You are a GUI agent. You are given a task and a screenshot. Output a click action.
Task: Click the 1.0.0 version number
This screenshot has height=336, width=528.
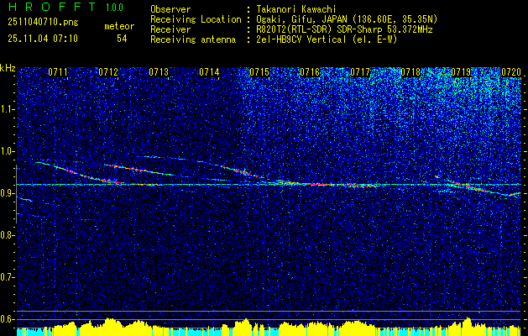114,8
